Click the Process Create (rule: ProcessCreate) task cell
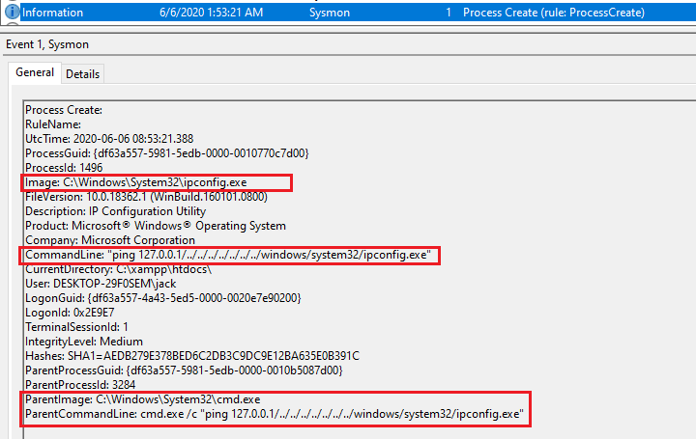The width and height of the screenshot is (696, 439). coord(554,13)
